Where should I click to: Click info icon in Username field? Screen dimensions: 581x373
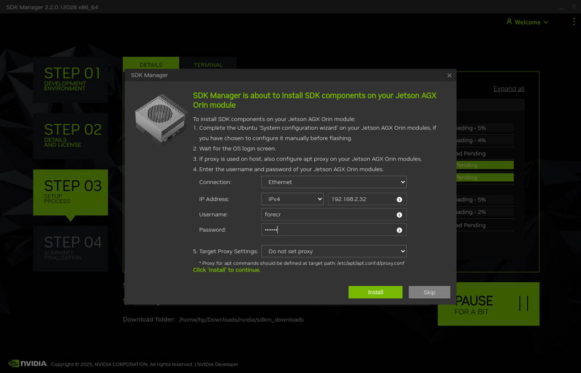pos(399,215)
